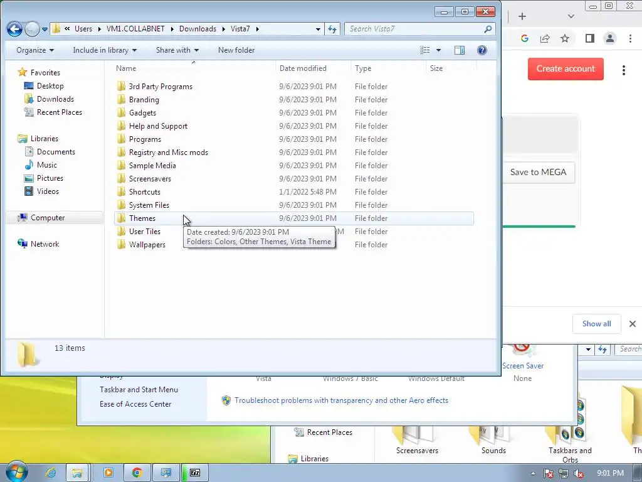Open the address bar history dropdown
Viewport: 642px width, 482px height.
click(x=318, y=29)
